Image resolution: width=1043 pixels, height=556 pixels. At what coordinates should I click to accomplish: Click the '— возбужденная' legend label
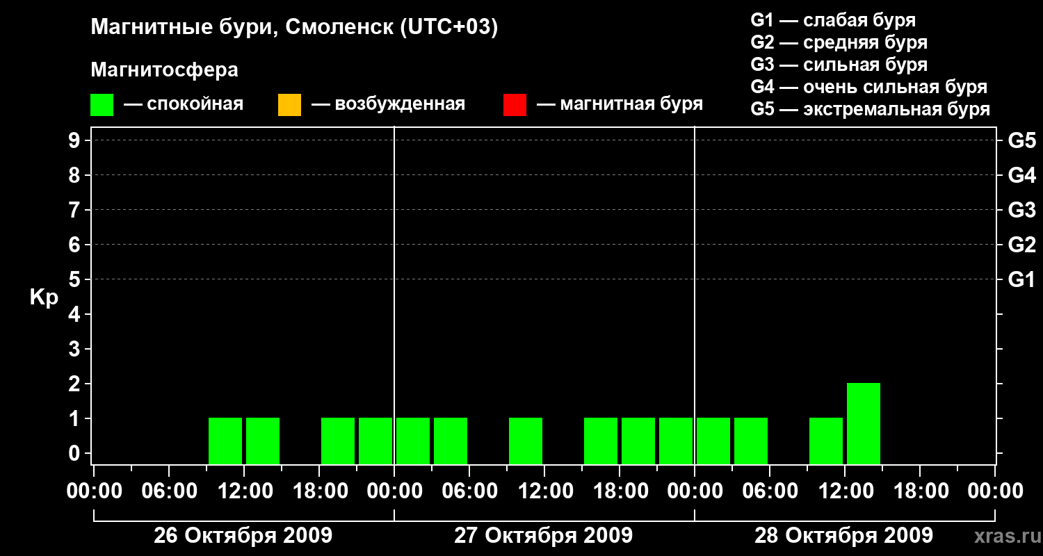pyautogui.click(x=388, y=104)
